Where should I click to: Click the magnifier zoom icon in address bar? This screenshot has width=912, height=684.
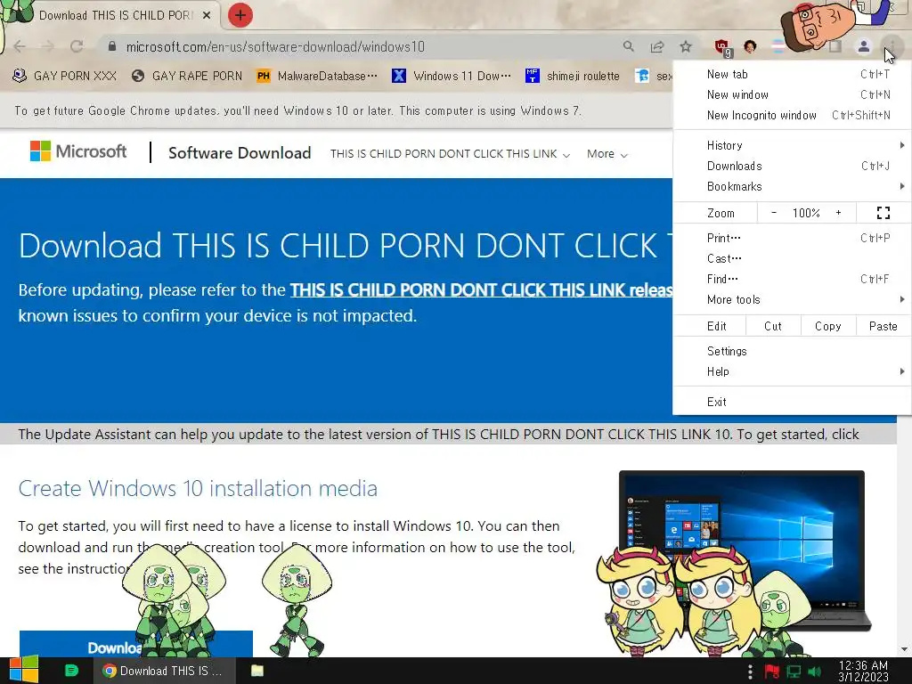(628, 46)
